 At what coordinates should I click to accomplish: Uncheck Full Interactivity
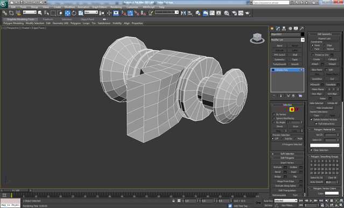pos(316,124)
